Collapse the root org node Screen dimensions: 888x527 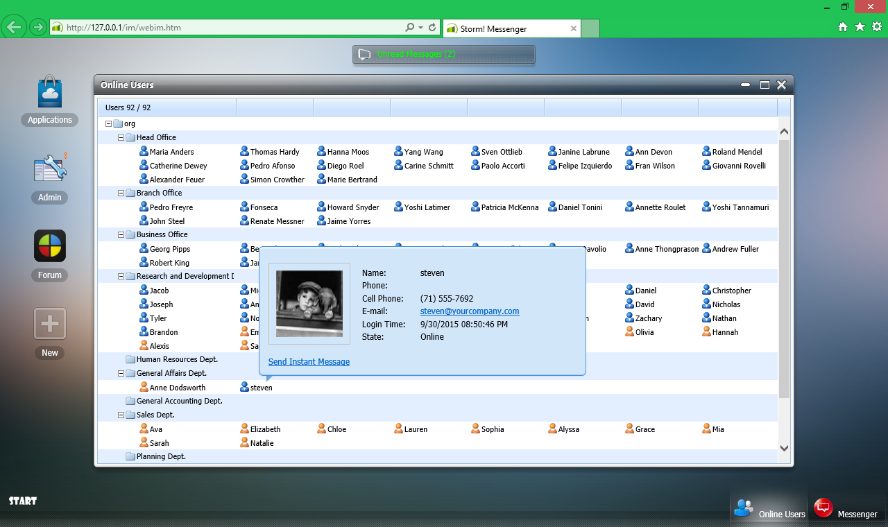pyautogui.click(x=109, y=124)
